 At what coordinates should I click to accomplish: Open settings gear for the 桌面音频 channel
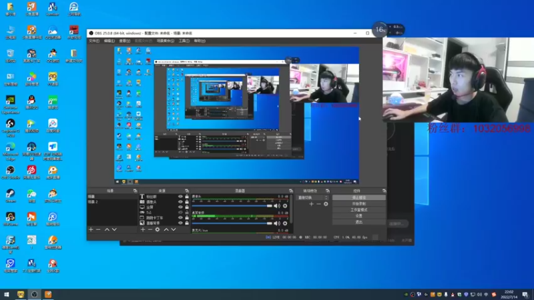coord(285,223)
